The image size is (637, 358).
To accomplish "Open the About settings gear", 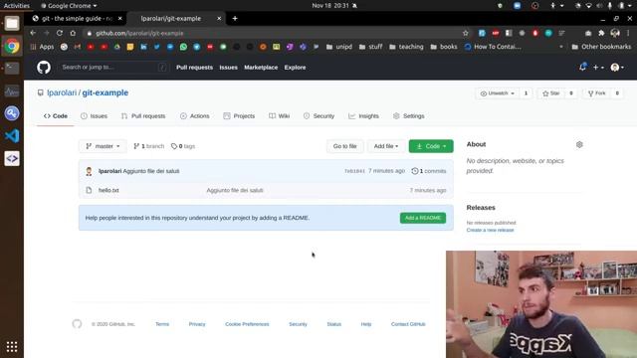I will pos(579,144).
